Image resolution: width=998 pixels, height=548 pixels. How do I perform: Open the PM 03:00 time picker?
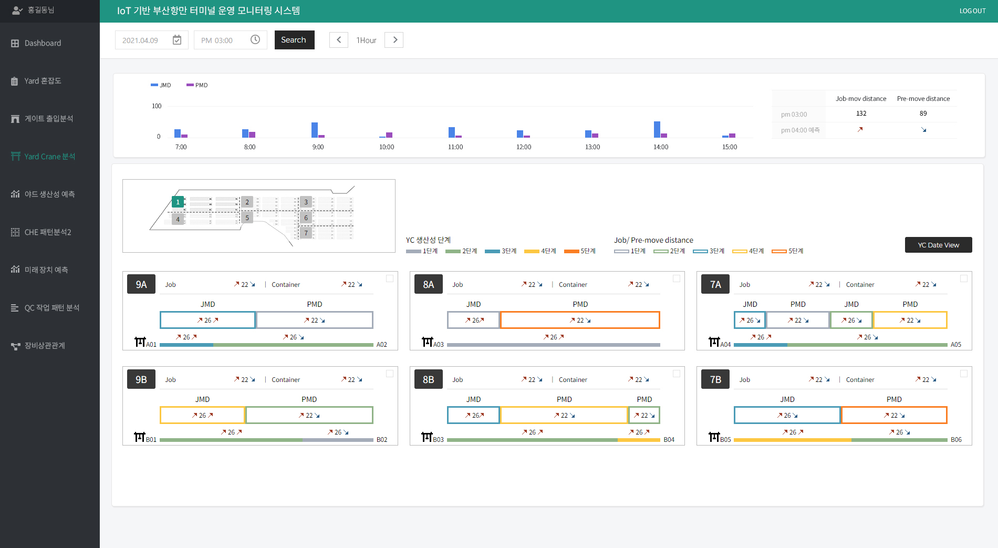click(230, 40)
